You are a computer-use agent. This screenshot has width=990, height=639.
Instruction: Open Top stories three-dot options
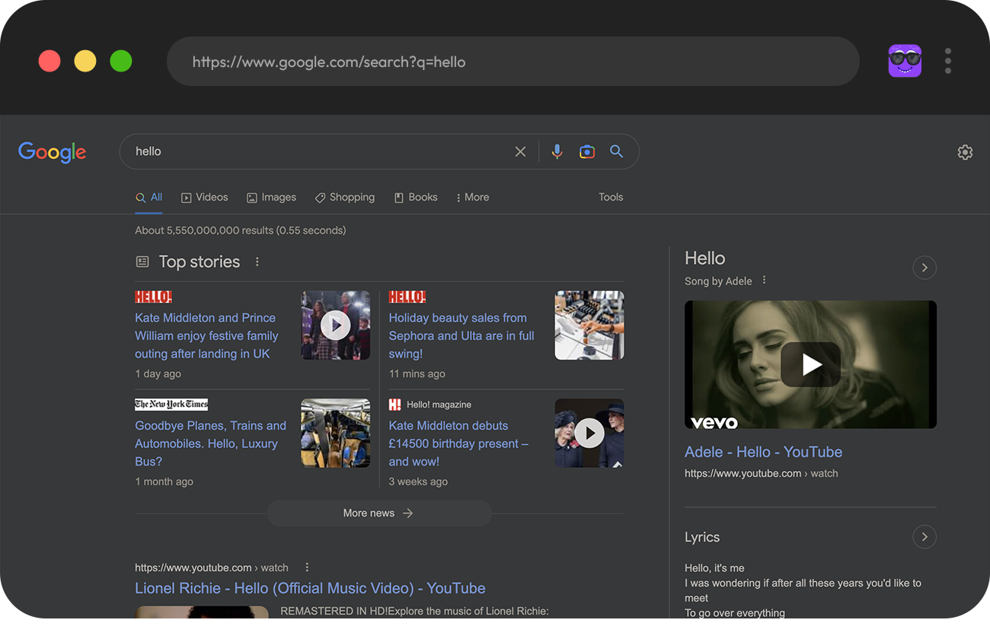coord(257,262)
